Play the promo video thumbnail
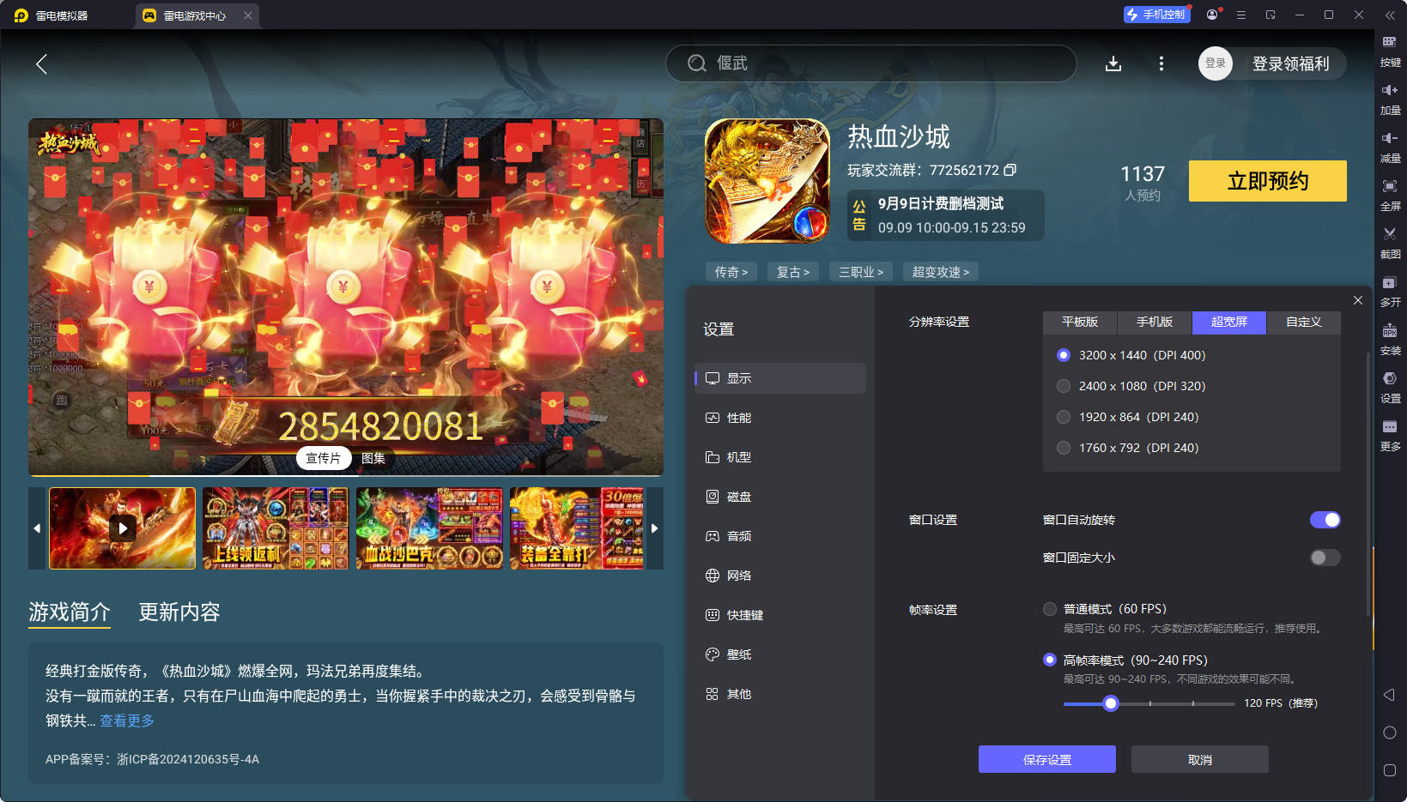 [x=123, y=528]
